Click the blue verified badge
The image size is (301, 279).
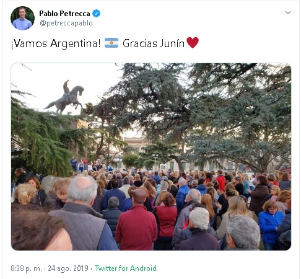[x=96, y=14]
